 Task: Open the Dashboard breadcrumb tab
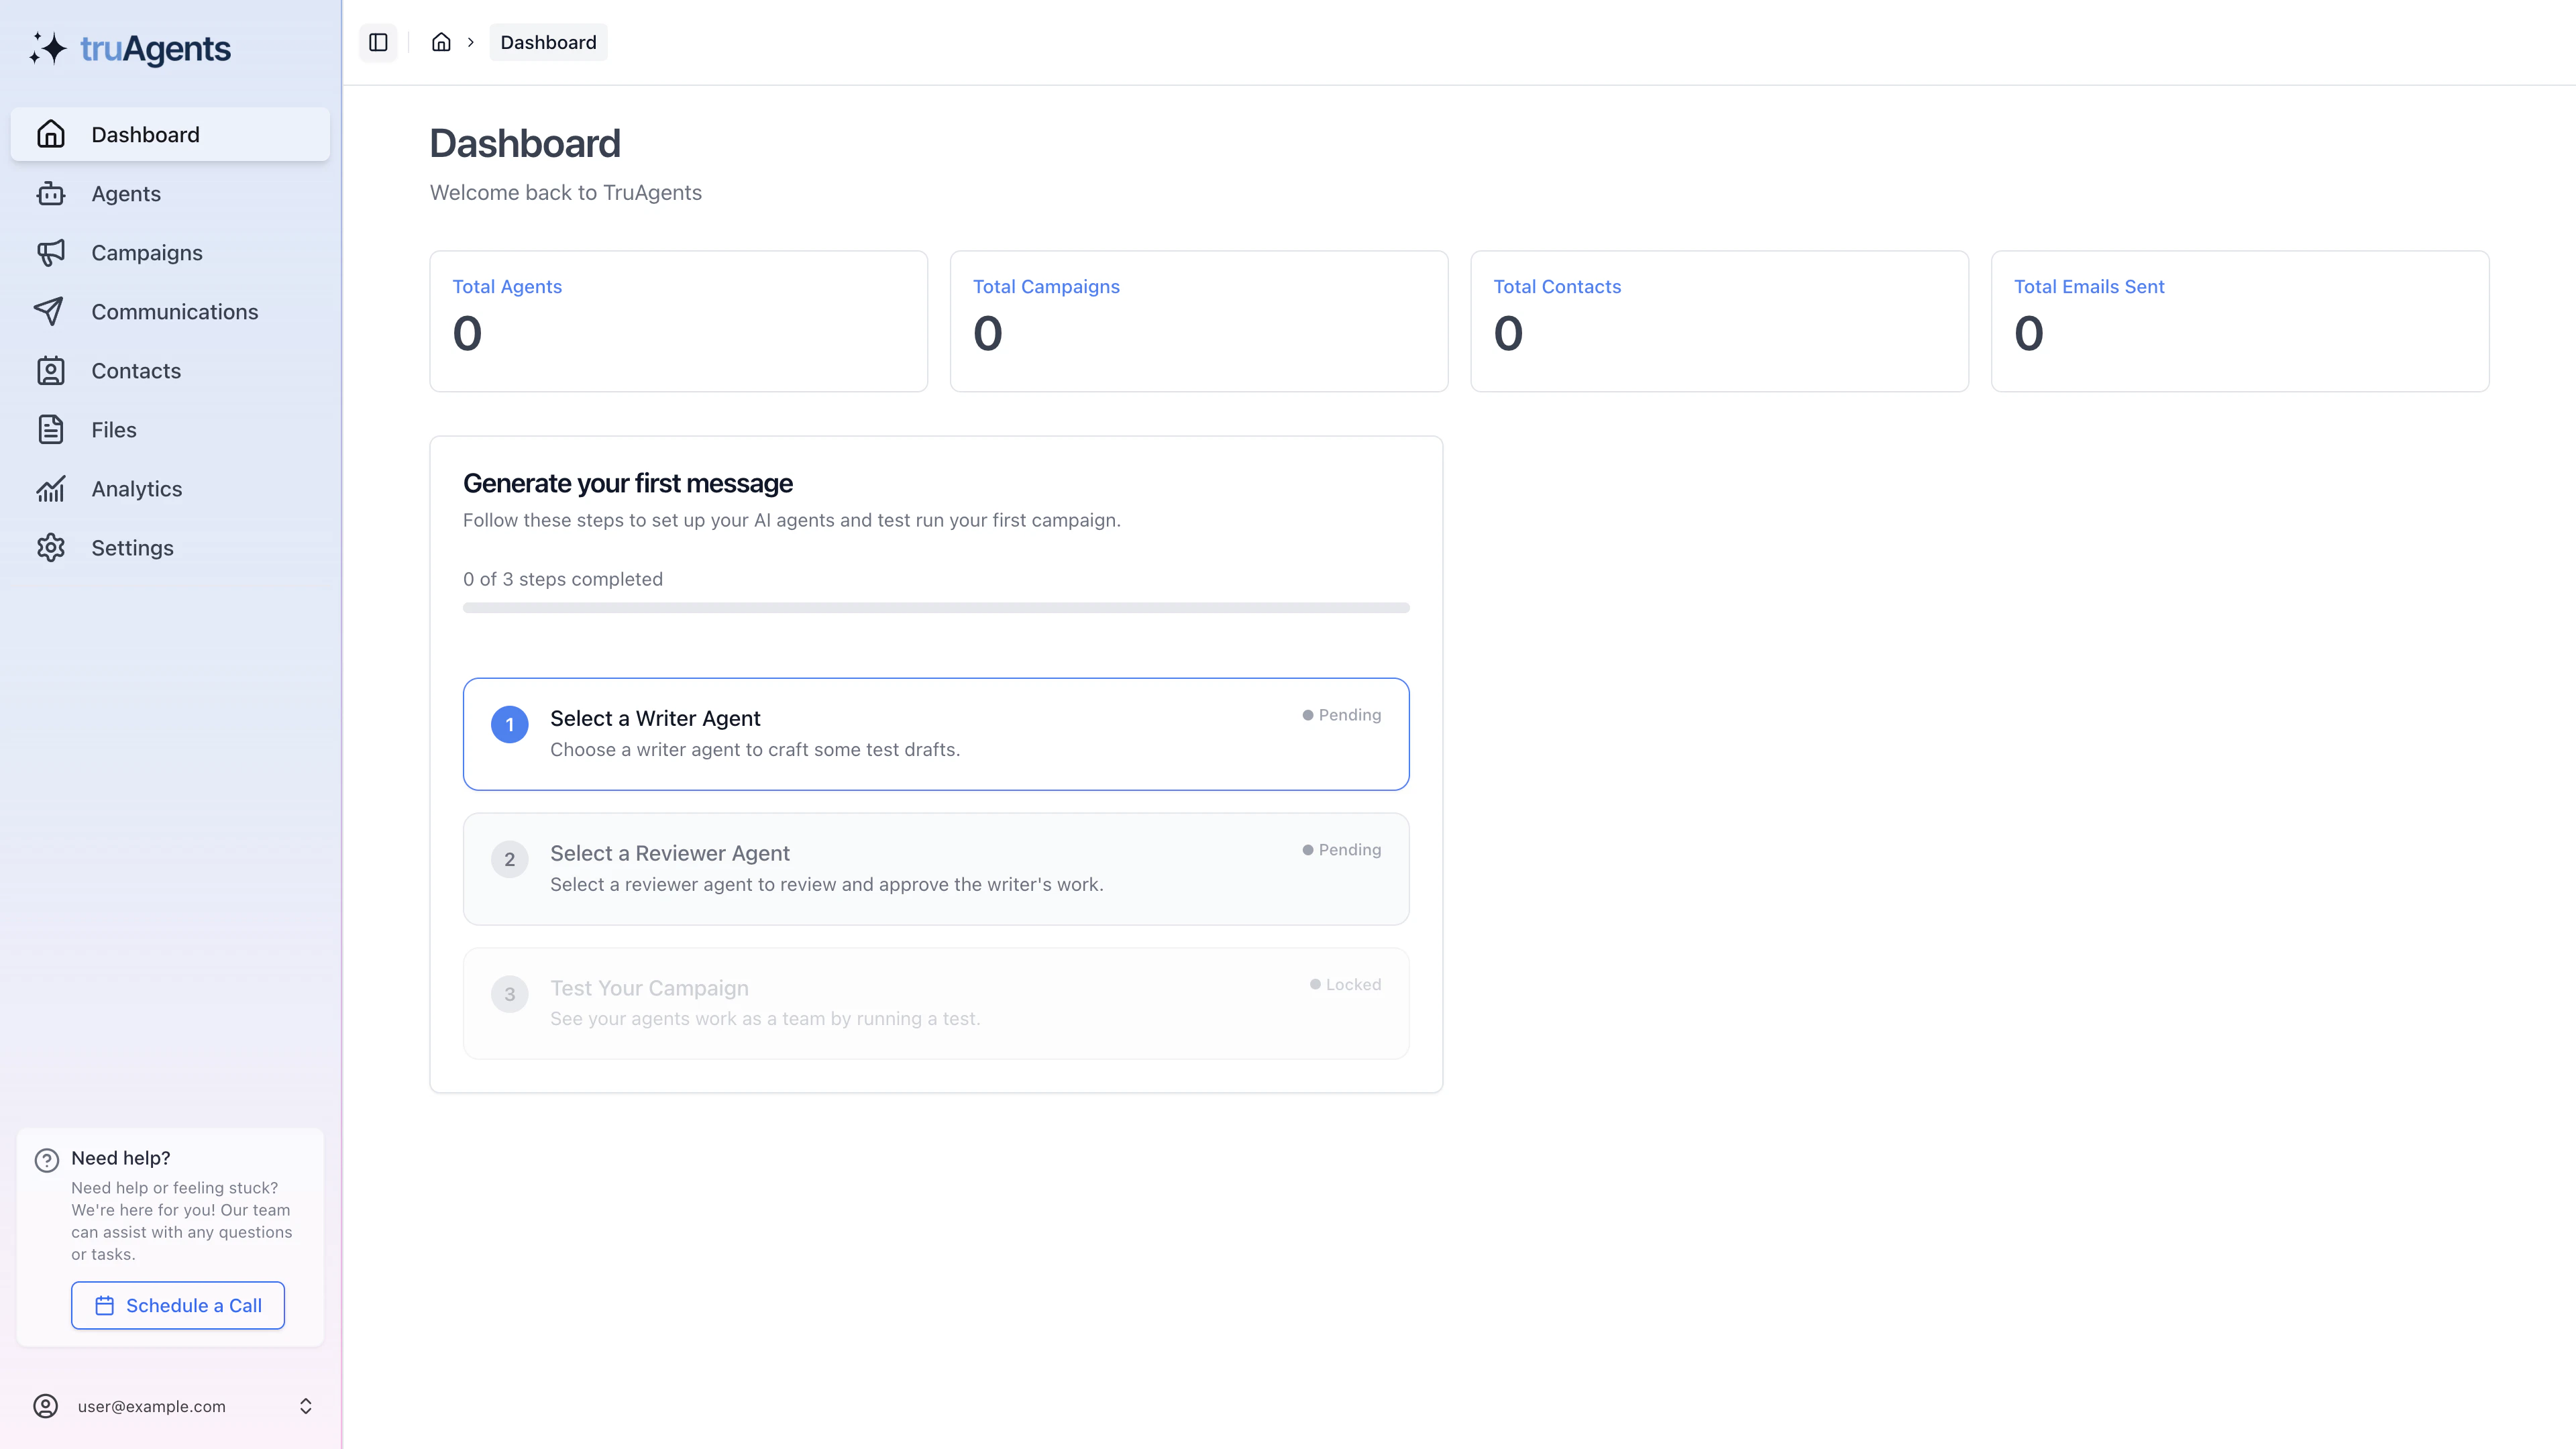point(548,42)
